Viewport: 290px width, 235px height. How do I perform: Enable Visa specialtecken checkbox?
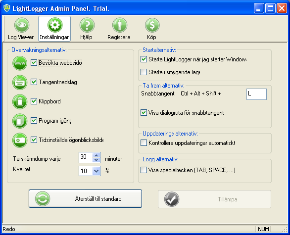[x=144, y=170]
